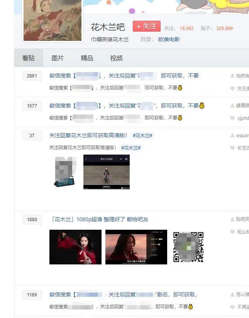Open the 欧美电影 directory link

169,39
